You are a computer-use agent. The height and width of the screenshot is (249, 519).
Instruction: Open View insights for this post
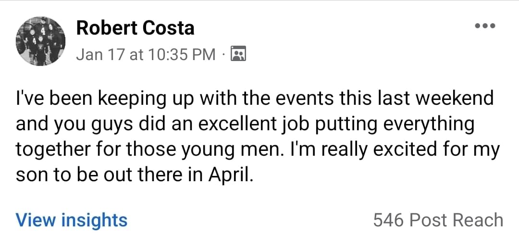71,220
